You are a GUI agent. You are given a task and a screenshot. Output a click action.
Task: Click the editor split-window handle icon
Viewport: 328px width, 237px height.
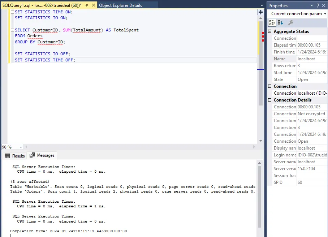click(260, 12)
